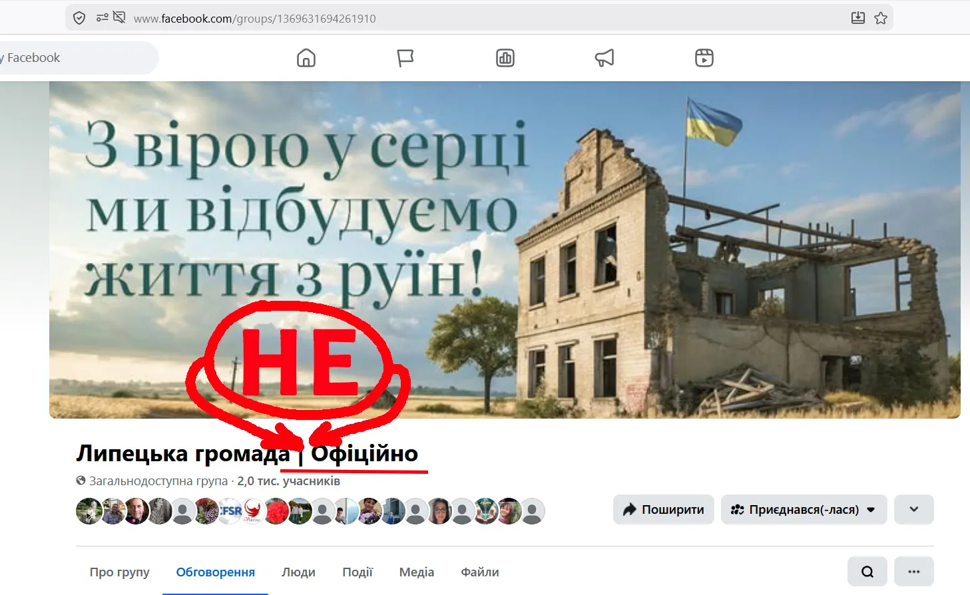
Task: Search within the group using magnifier button
Action: [867, 572]
